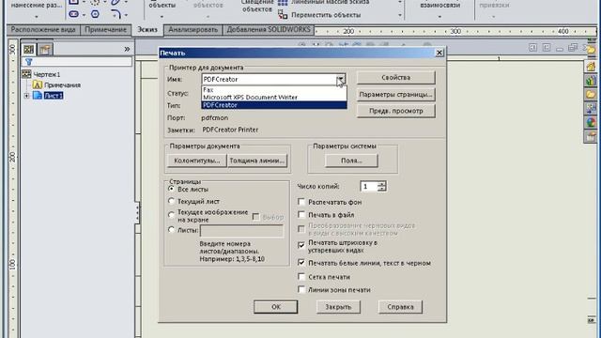Uncheck Печатать штриховку в устаревших видах
The height and width of the screenshot is (338, 601).
click(x=301, y=244)
